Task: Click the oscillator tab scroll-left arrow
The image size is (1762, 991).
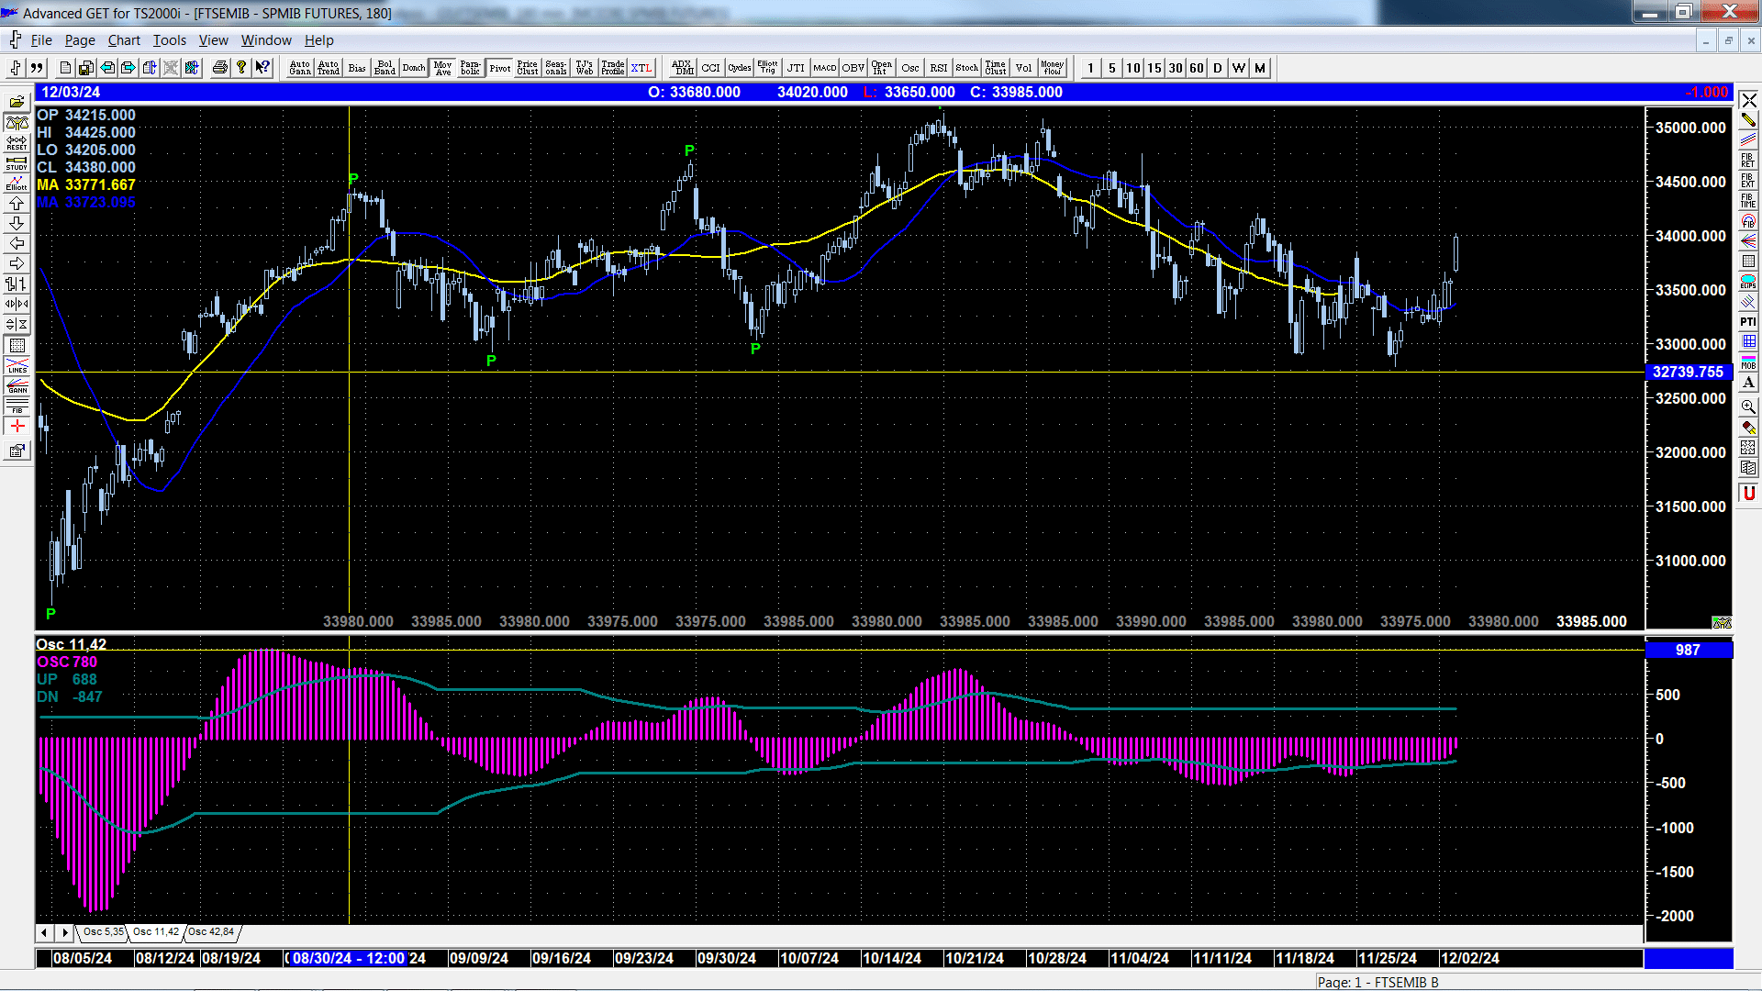Action: (44, 932)
